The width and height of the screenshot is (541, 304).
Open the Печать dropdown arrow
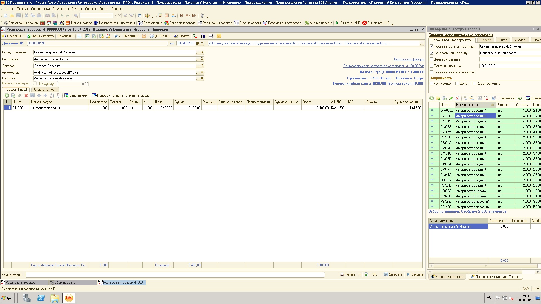pyautogui.click(x=360, y=274)
